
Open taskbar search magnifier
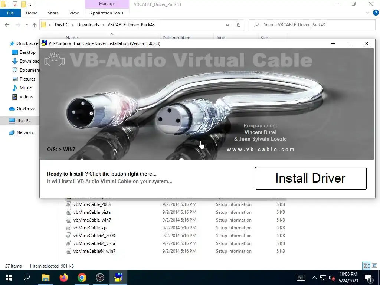pyautogui.click(x=27, y=278)
